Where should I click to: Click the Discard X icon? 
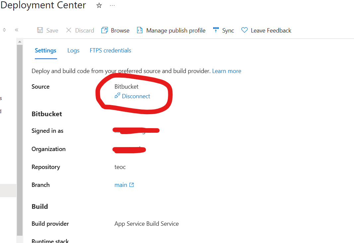pos(69,30)
